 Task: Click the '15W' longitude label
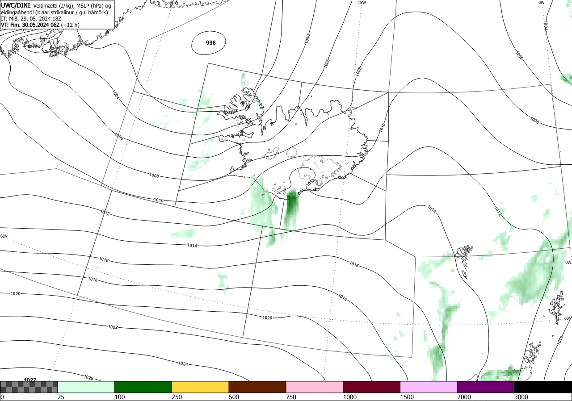362,3
